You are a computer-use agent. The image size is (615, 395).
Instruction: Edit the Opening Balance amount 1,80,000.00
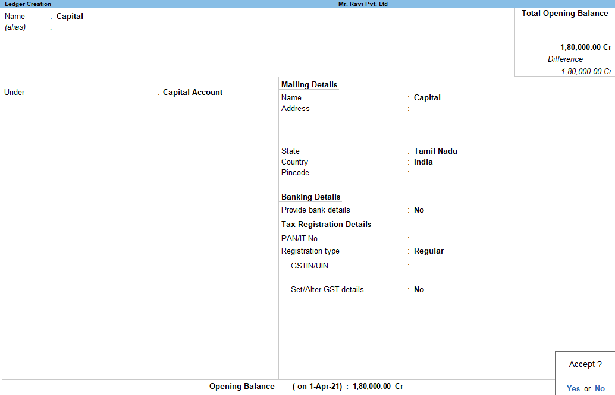(372, 387)
